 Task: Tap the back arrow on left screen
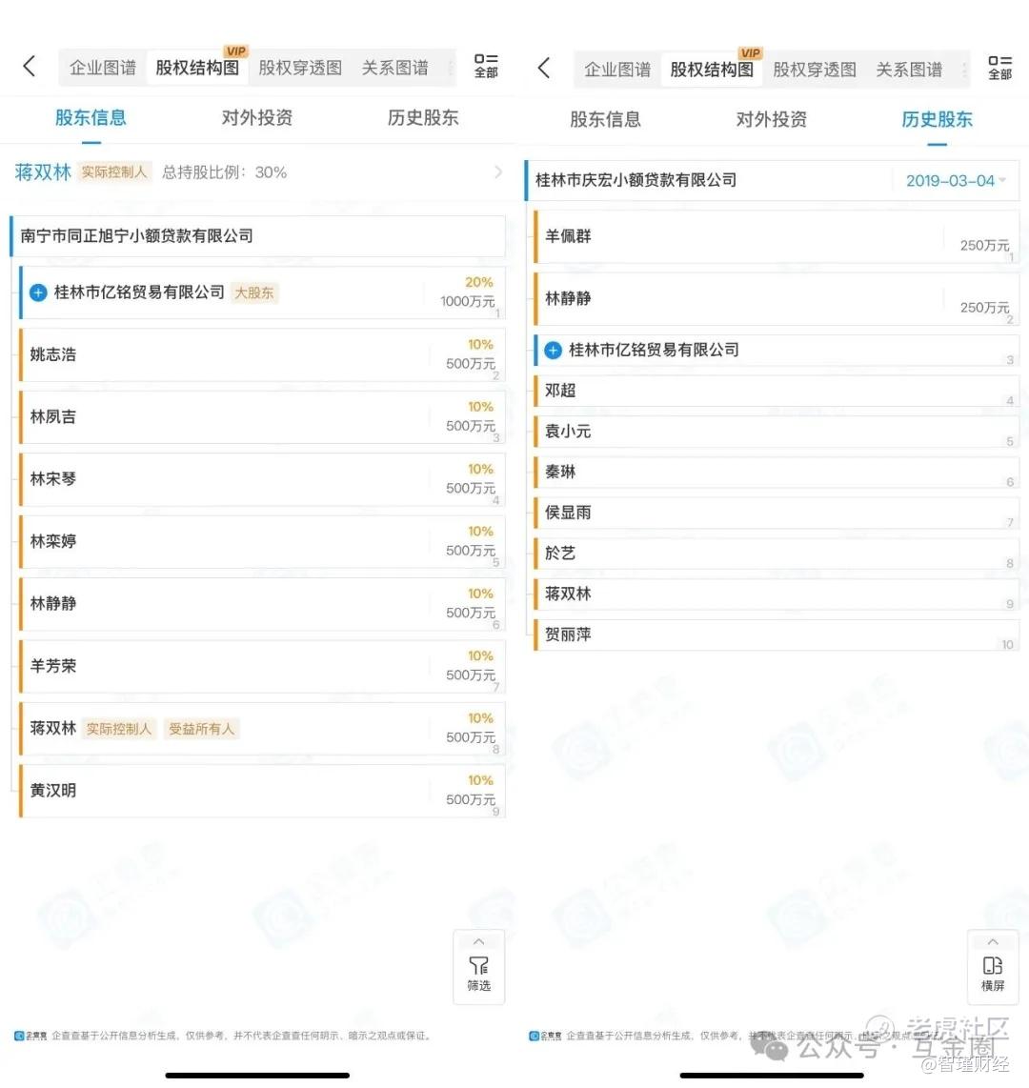[30, 67]
